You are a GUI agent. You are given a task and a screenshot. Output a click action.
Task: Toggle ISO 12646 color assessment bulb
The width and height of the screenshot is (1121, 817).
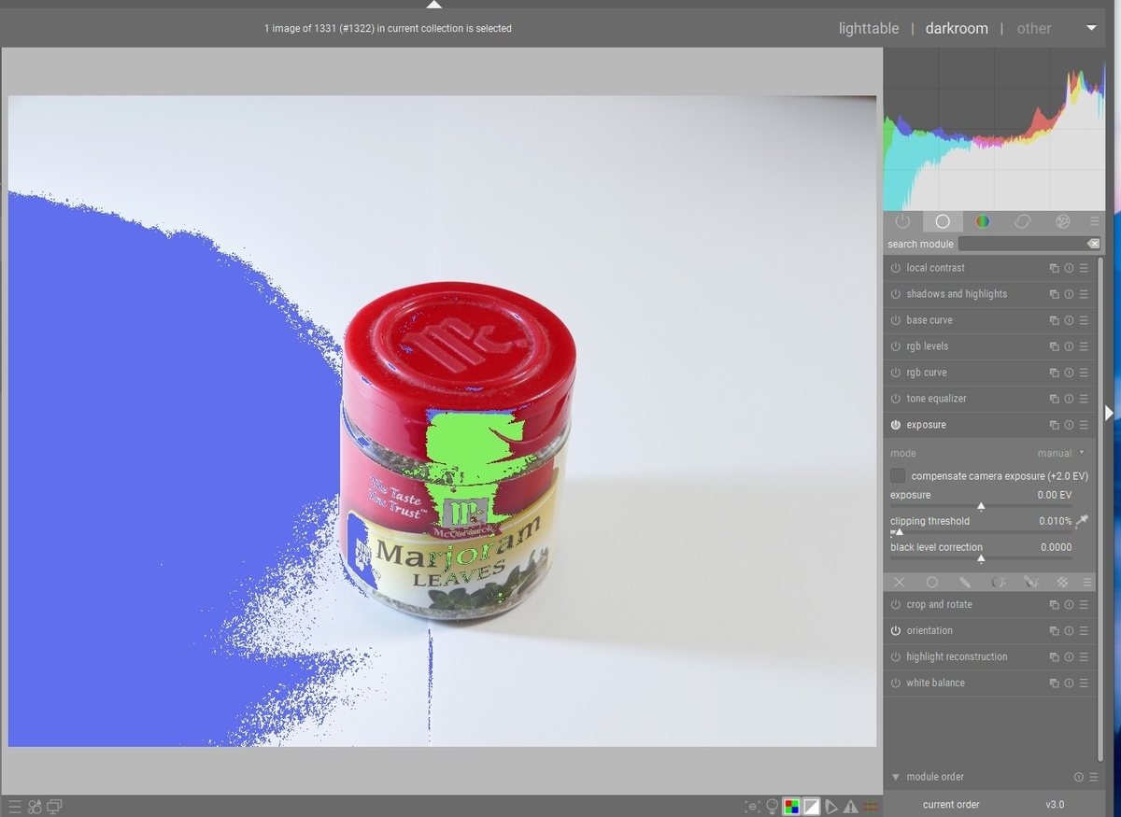[772, 807]
